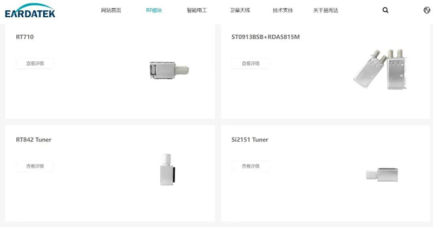Open the RT710 product image
Viewport: 433px width, 227px height.
[169, 70]
